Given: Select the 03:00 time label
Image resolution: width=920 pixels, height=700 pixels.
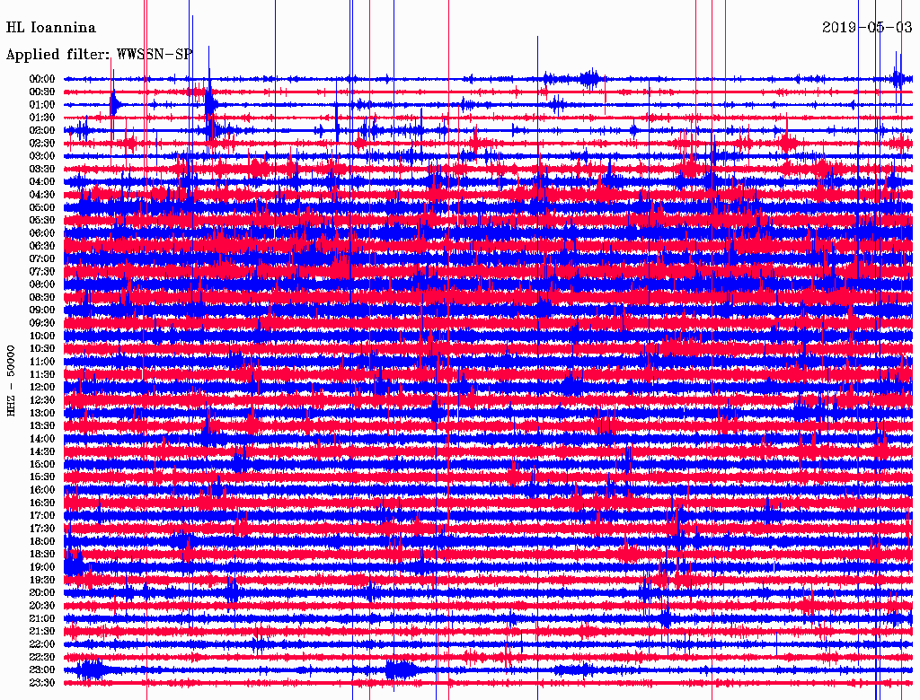Looking at the screenshot, I should (42, 156).
